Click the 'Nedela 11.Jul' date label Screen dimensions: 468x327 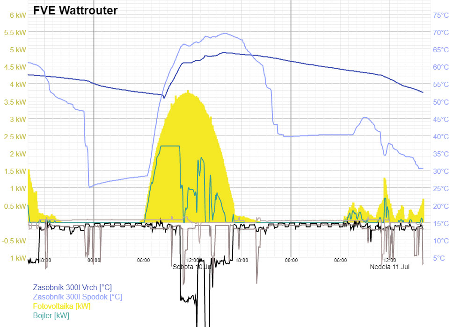389,267
